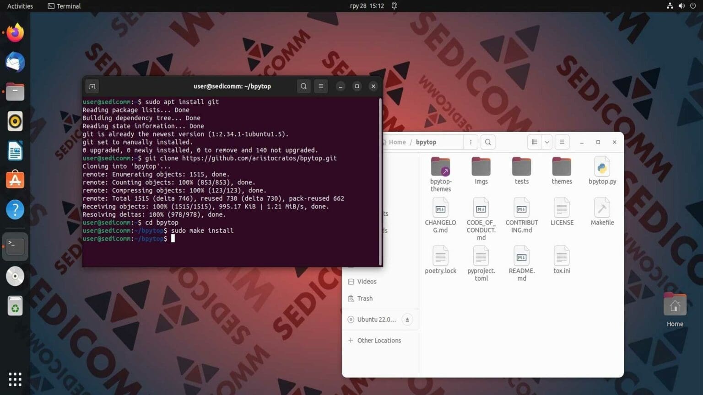Select the LICENSE file
Viewport: 703px width, 395px height.
tap(562, 212)
